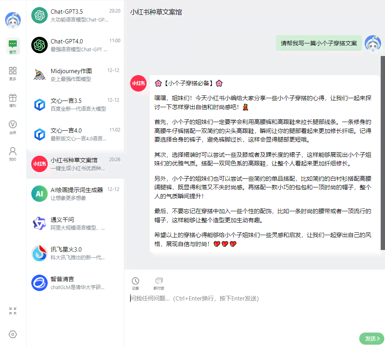Viewport: 385px width, 347px height.
Task: Click the 史上最强作图模型 subtitle
Action: click(71, 79)
